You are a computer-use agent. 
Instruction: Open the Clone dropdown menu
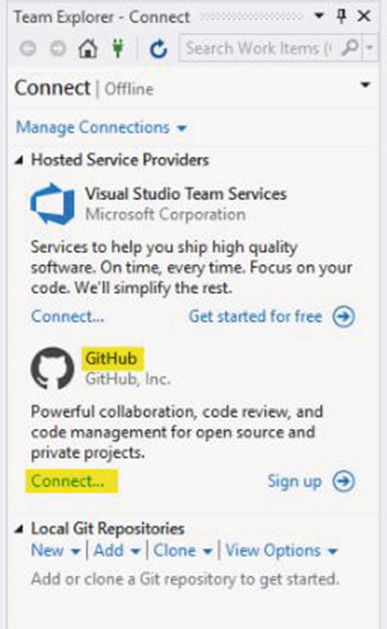tap(183, 551)
